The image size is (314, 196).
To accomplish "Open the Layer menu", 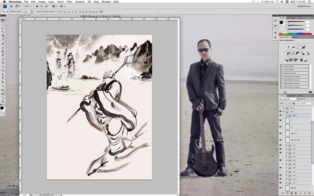I will (51, 2).
